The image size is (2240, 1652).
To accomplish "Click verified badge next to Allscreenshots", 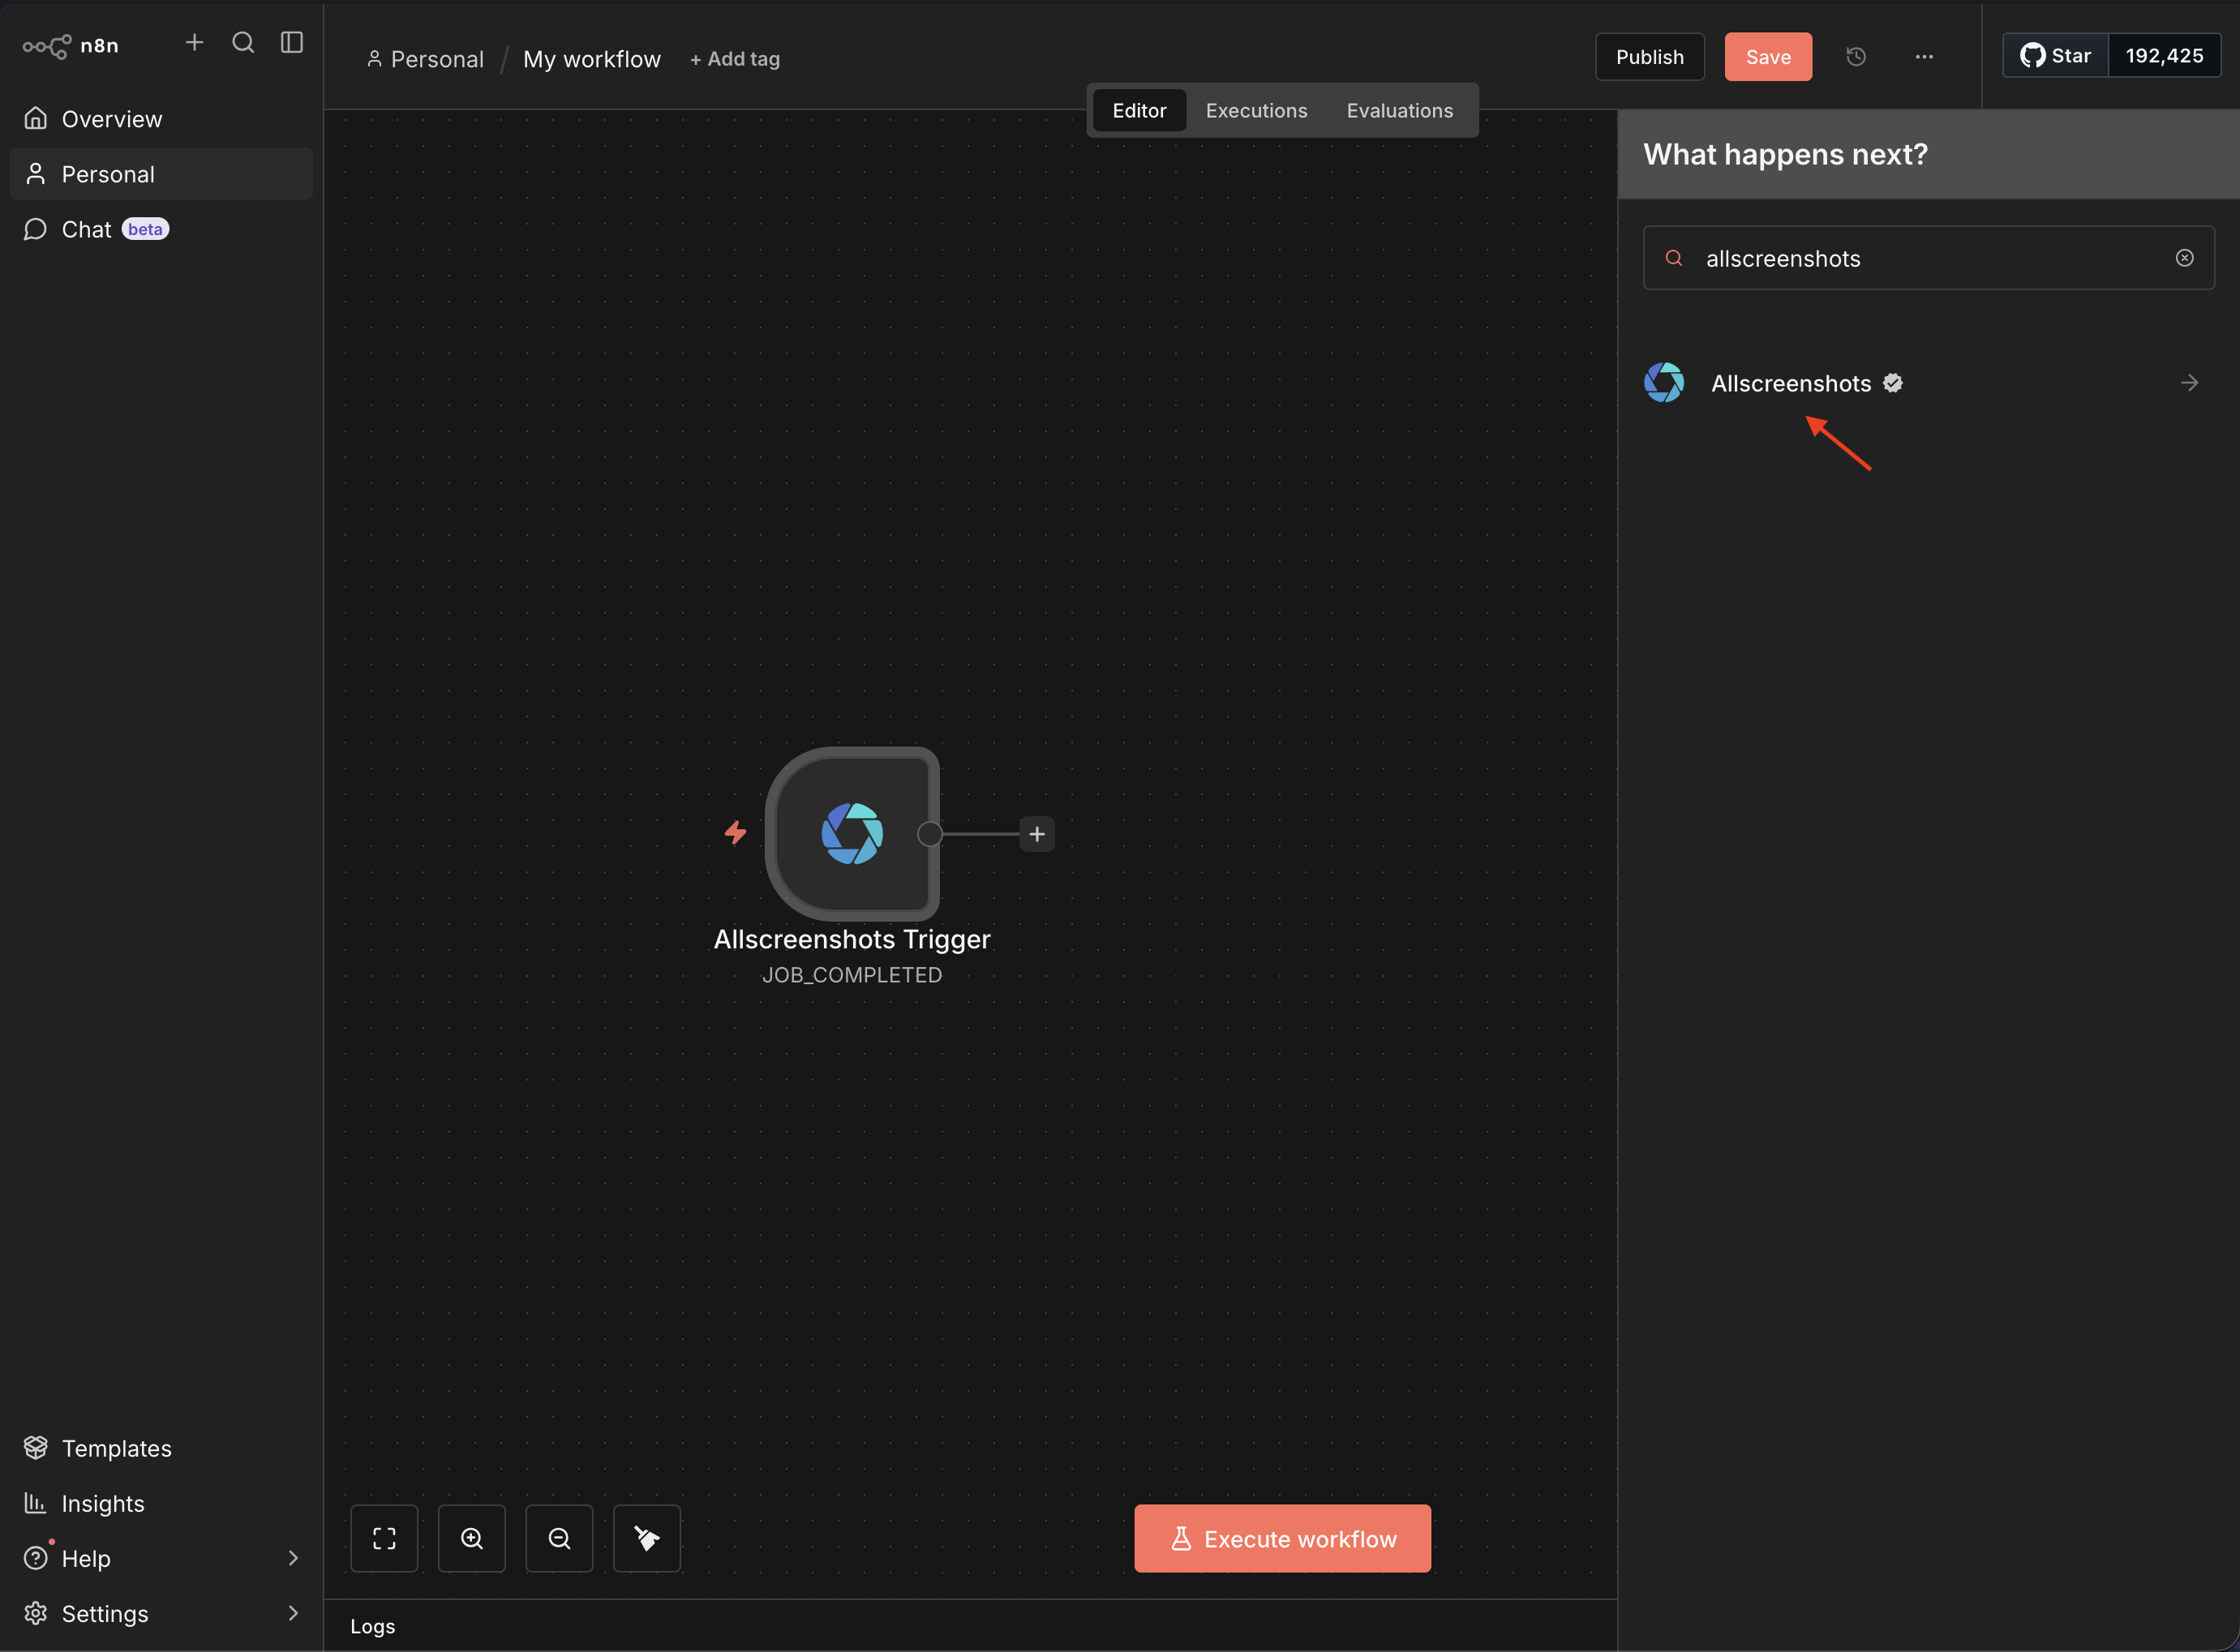I will (x=1893, y=383).
